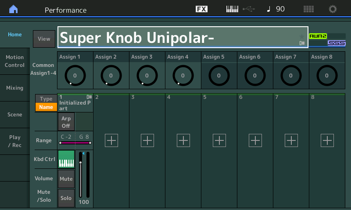
Task: Select the Assign 7 knob
Action: pyautogui.click(x=291, y=75)
